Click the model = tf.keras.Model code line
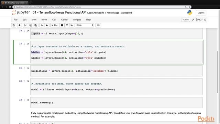This screenshot has height=124, width=220. click(x=73, y=90)
